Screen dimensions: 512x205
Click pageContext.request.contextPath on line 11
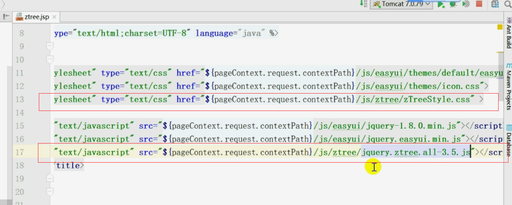click(x=282, y=73)
